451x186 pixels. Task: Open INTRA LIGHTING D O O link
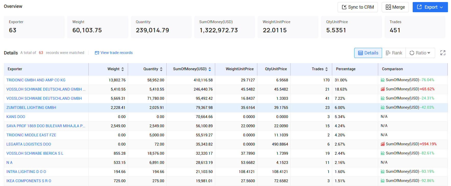26,172
